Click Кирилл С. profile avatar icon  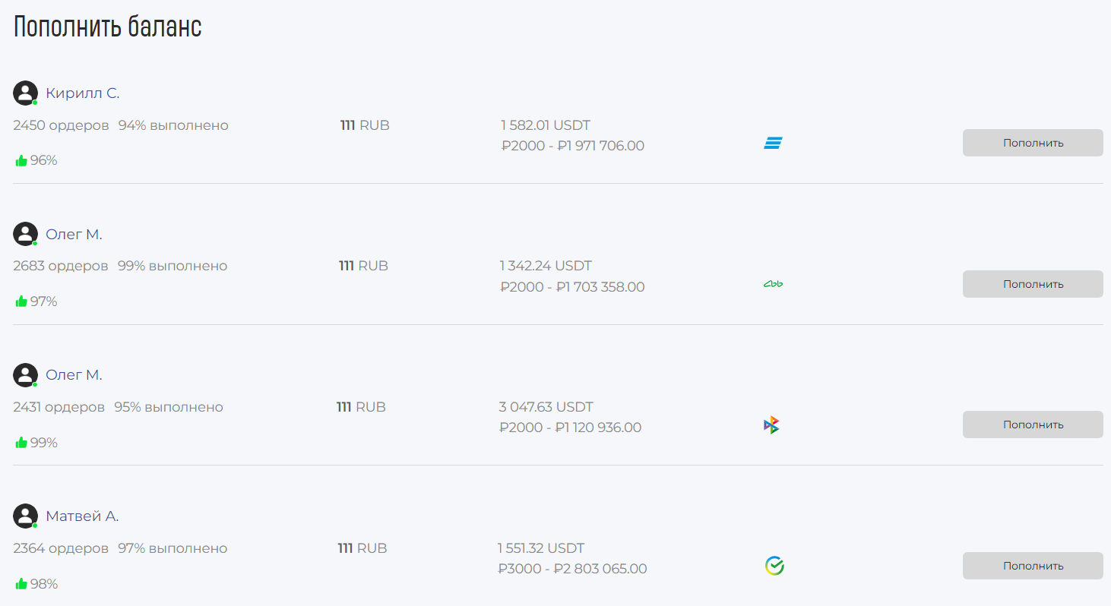(25, 93)
